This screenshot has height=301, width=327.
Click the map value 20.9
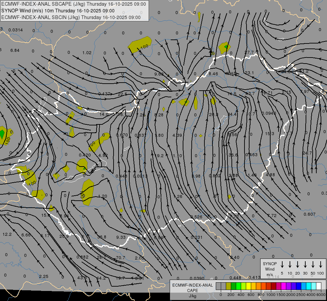(64, 236)
